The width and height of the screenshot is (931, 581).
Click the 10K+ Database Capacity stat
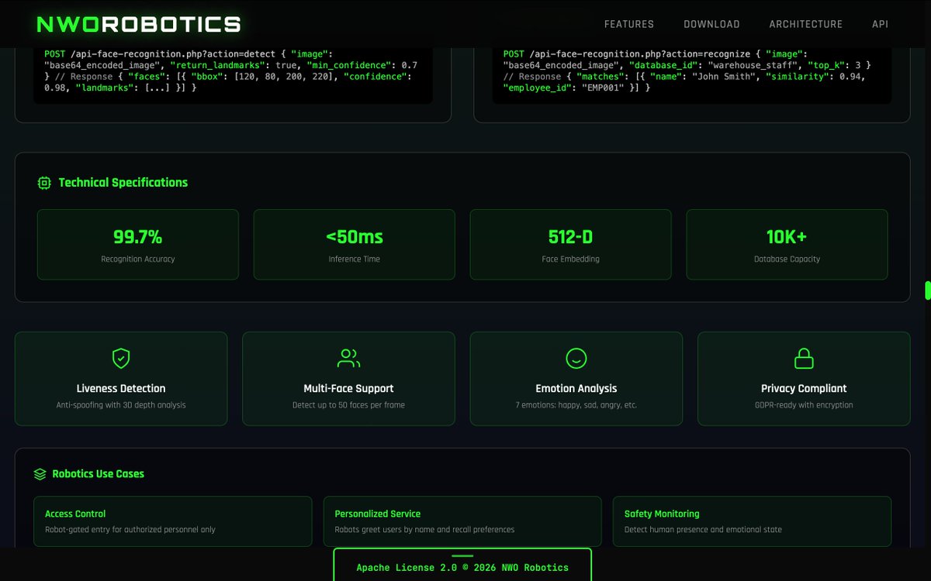(787, 244)
